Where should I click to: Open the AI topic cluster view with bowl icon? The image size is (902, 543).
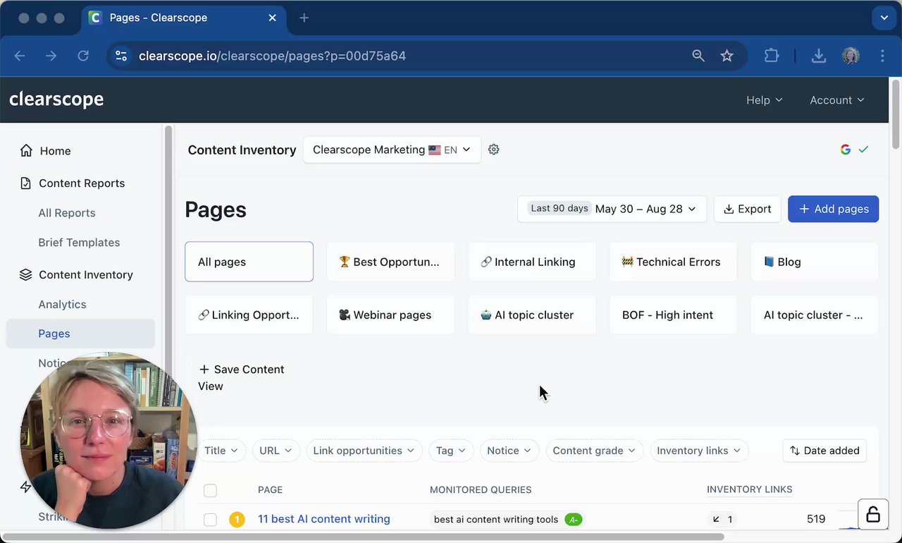coord(532,315)
